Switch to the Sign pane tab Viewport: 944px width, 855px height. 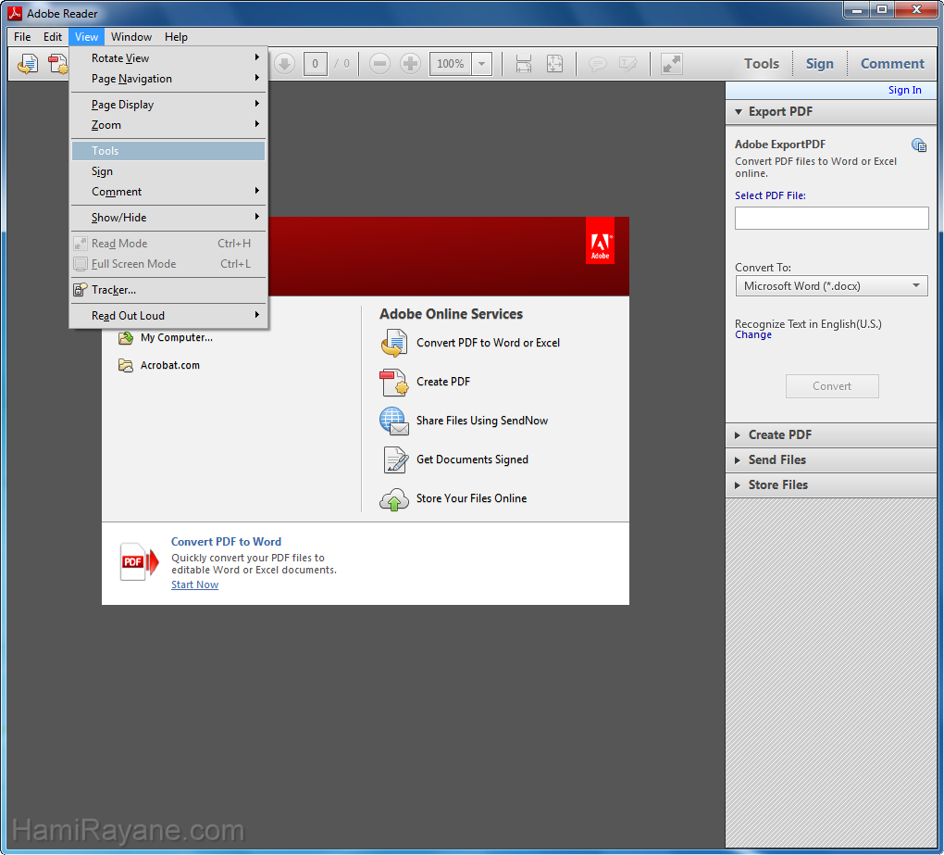pos(819,63)
